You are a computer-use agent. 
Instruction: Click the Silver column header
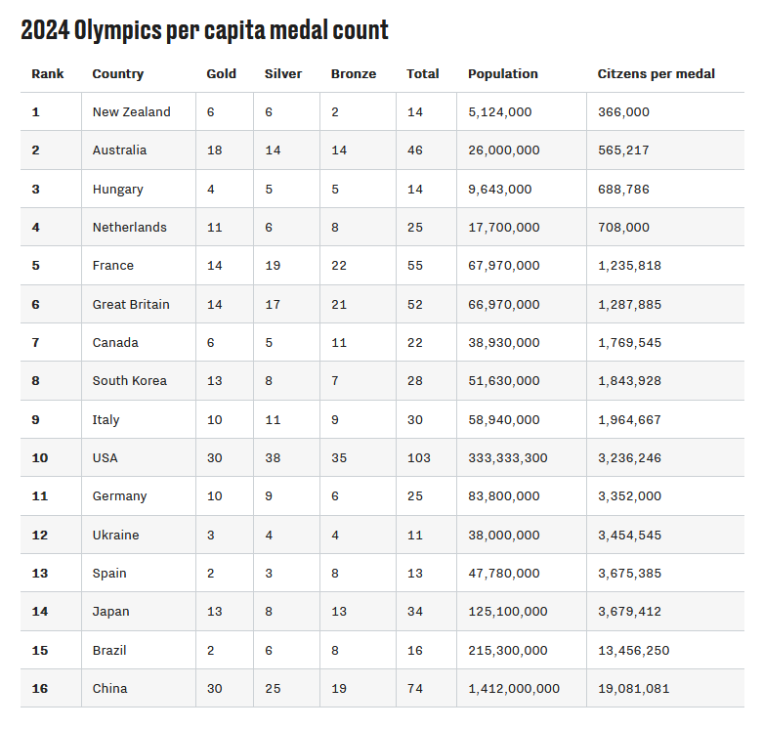pos(283,73)
